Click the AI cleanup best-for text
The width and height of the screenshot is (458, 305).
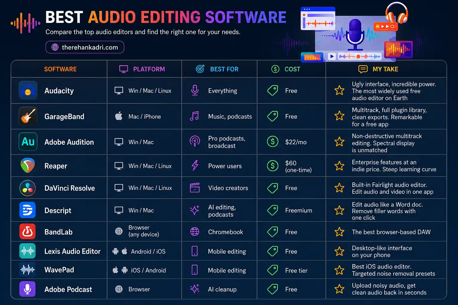click(x=222, y=290)
